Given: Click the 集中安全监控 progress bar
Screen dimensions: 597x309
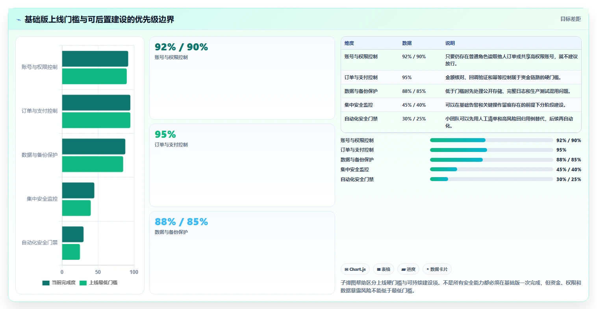Looking at the screenshot, I should (491, 169).
